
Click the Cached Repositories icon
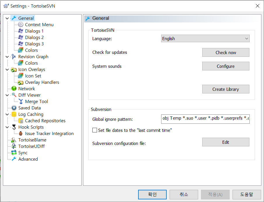(20, 121)
